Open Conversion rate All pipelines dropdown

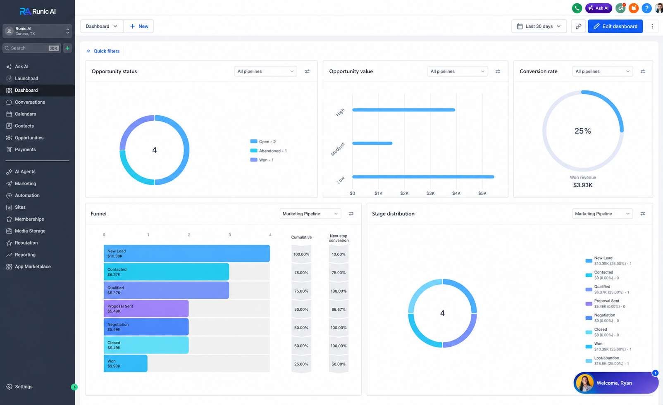pos(602,71)
